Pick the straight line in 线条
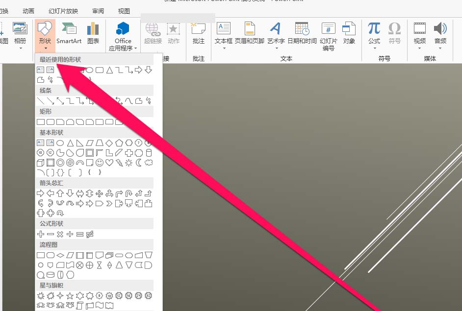This screenshot has height=311, width=462. pos(40,101)
